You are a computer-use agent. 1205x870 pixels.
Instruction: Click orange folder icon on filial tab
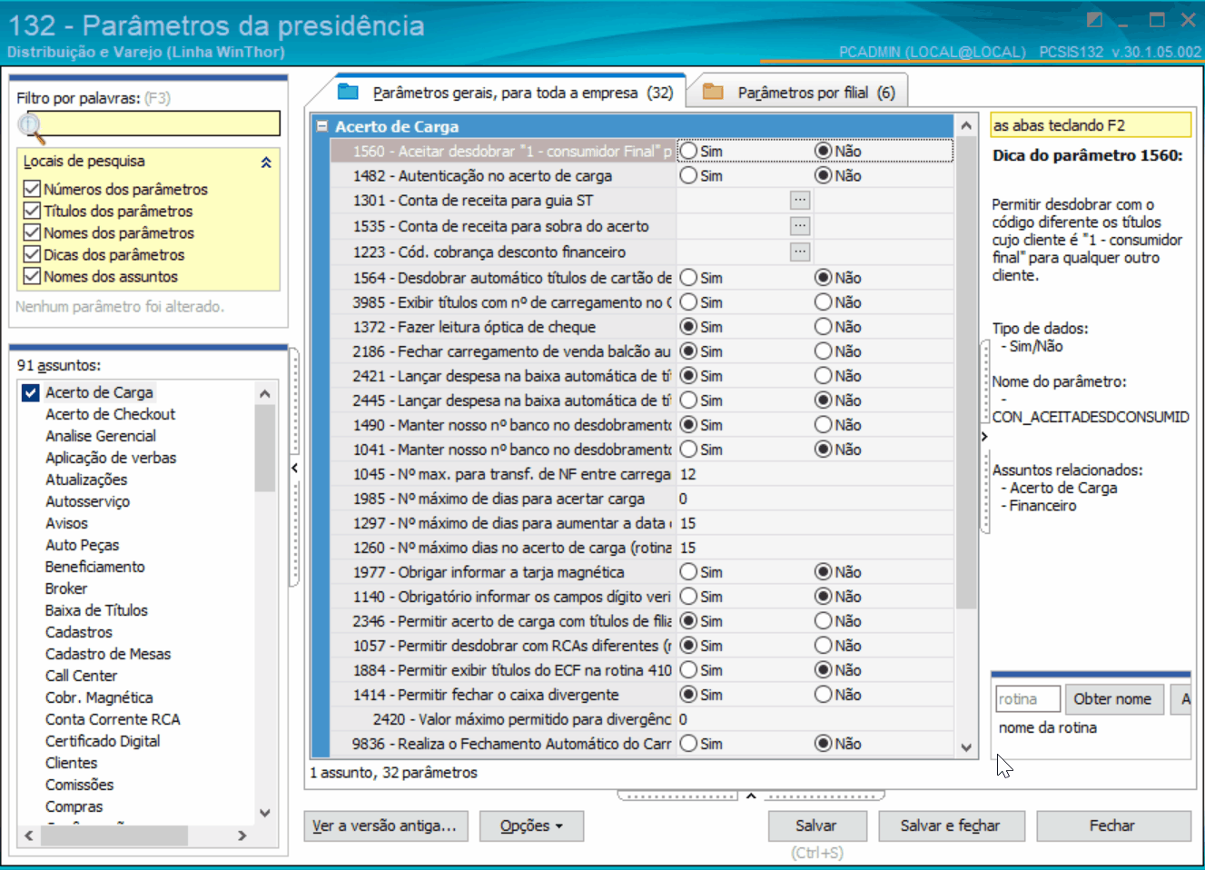(713, 92)
